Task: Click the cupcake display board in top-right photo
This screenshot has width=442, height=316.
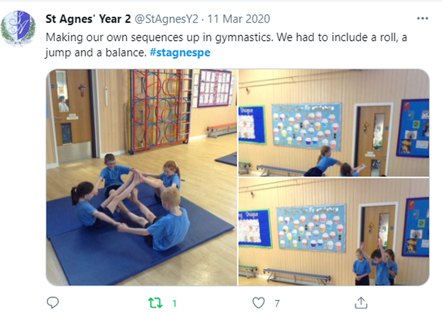Action: [x=306, y=126]
